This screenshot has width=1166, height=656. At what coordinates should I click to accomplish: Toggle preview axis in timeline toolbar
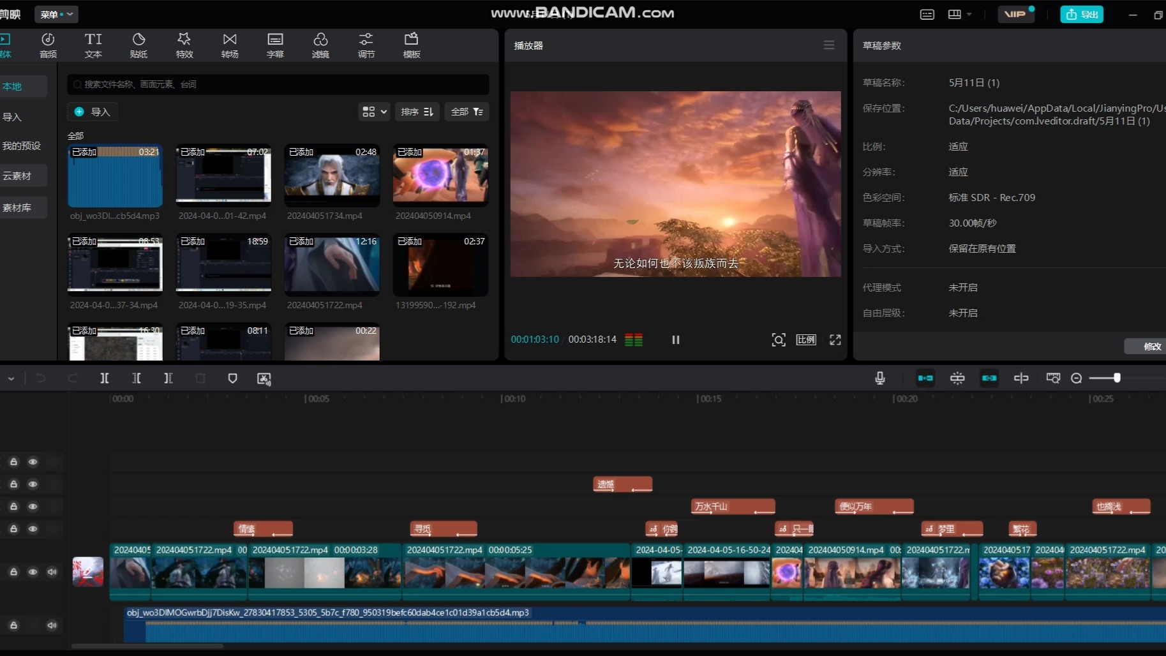point(1021,378)
